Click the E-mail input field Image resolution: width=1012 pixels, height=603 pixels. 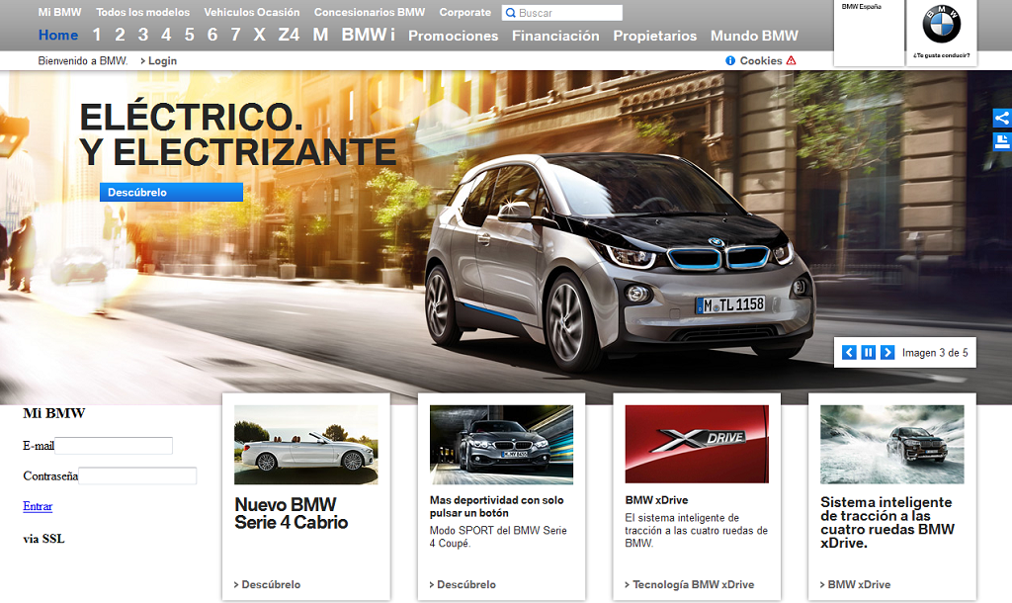(x=114, y=446)
